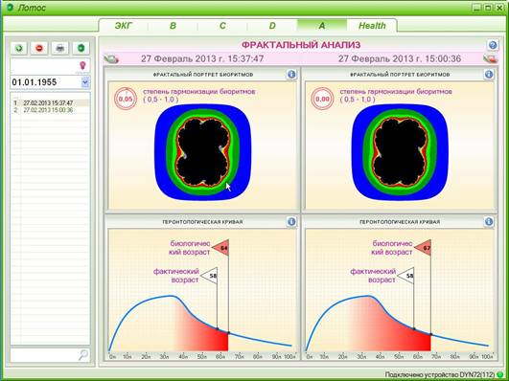Click the ФРАКТАЛЬНЫЙ АНАЛИЗ heading
Screen dimensions: 509x381
click(x=301, y=45)
